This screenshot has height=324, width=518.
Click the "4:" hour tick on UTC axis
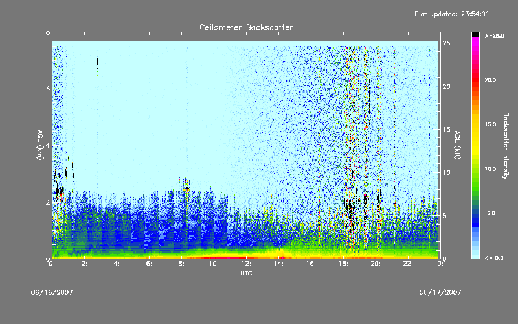click(117, 264)
